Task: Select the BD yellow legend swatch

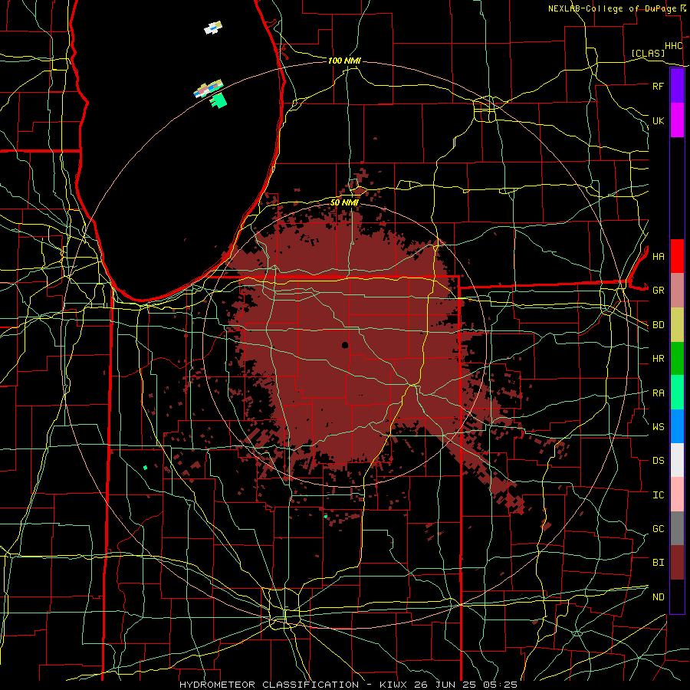Action: 677,324
